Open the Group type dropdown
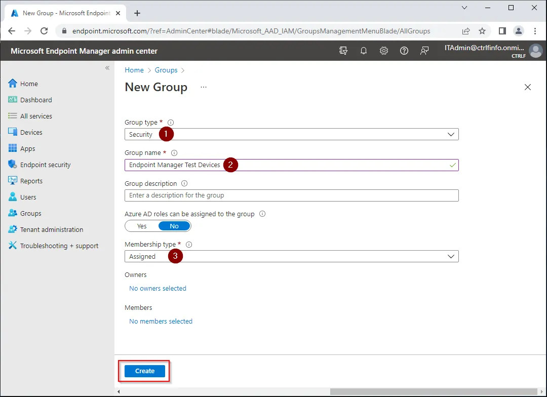Viewport: 547px width, 397px height. click(x=292, y=134)
